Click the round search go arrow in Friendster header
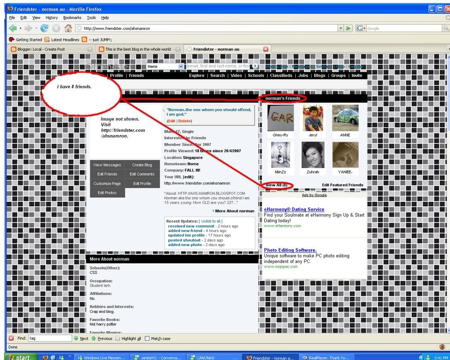This screenshot has width=450, height=360. pyautogui.click(x=255, y=66)
